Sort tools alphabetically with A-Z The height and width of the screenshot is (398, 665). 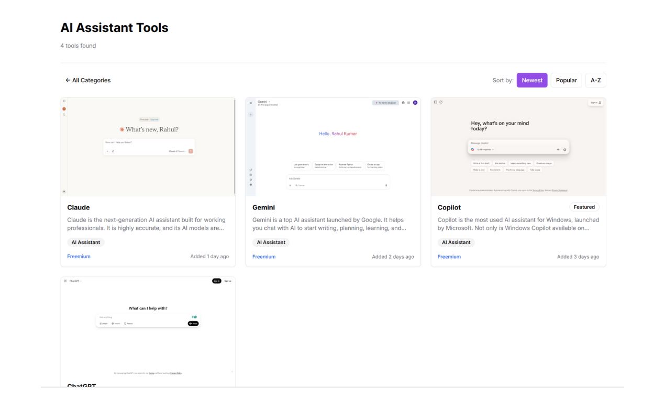(595, 80)
